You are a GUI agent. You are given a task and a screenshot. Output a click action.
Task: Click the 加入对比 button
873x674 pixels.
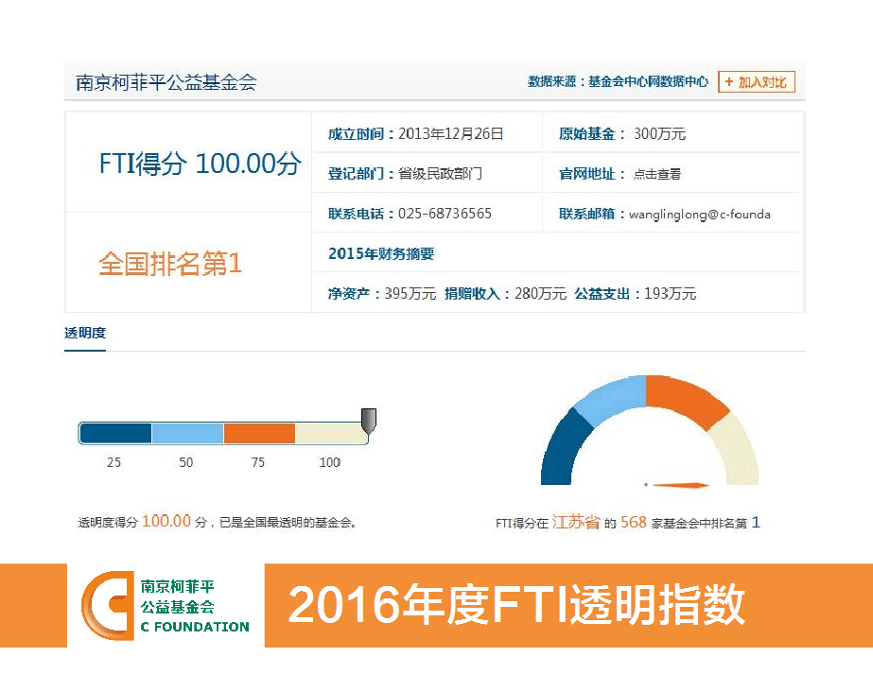click(x=757, y=82)
